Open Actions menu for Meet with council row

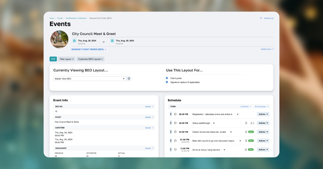[263, 141]
